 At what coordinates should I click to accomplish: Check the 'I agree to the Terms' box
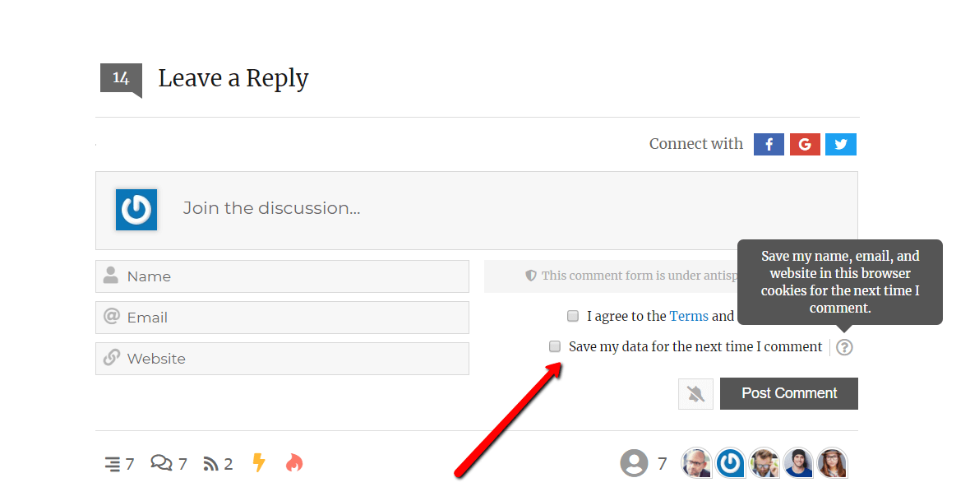coord(573,316)
